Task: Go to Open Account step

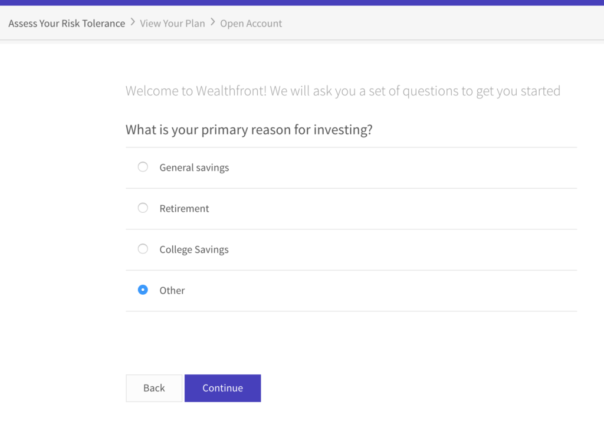Action: pos(251,24)
